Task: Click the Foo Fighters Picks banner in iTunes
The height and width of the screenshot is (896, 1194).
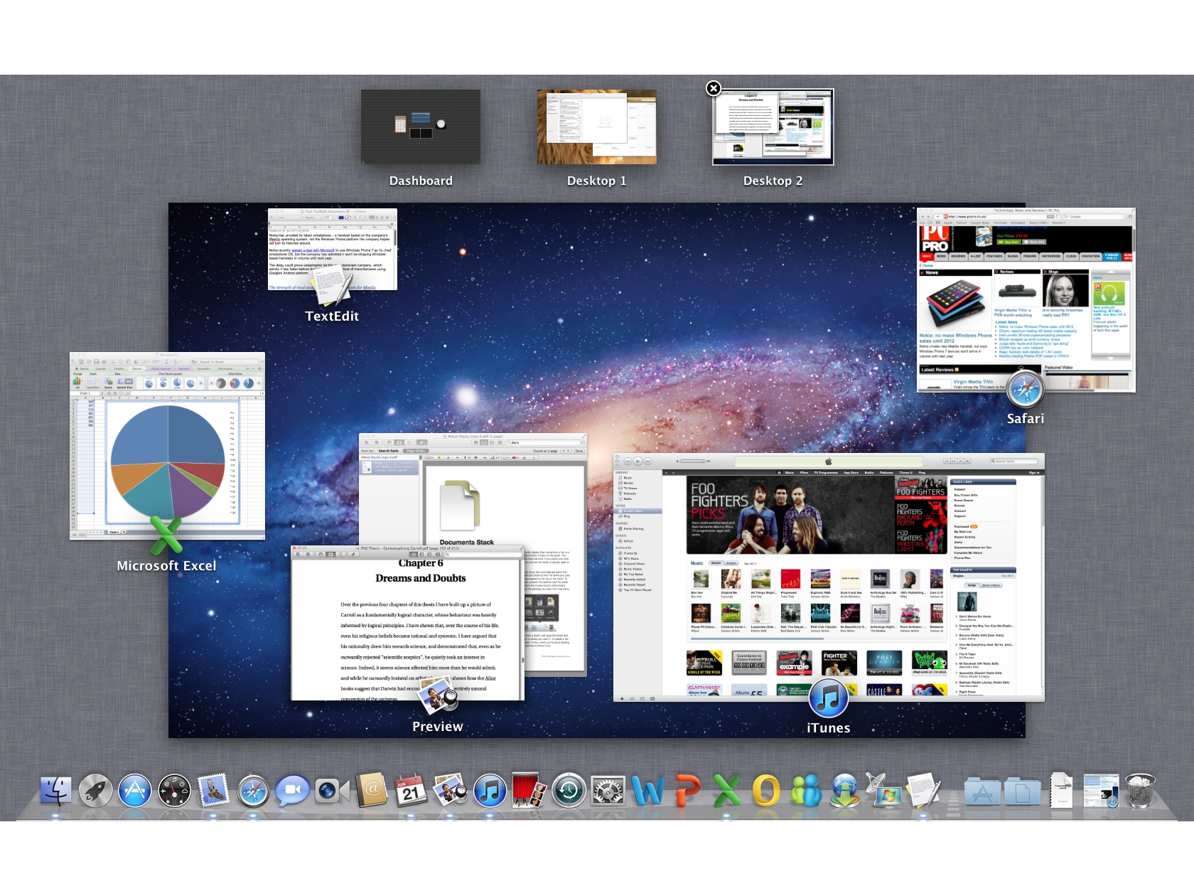Action: click(x=790, y=515)
